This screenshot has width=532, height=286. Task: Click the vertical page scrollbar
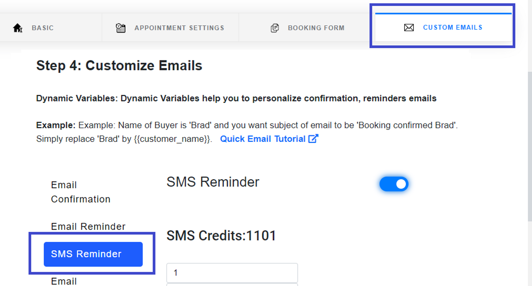point(530,146)
